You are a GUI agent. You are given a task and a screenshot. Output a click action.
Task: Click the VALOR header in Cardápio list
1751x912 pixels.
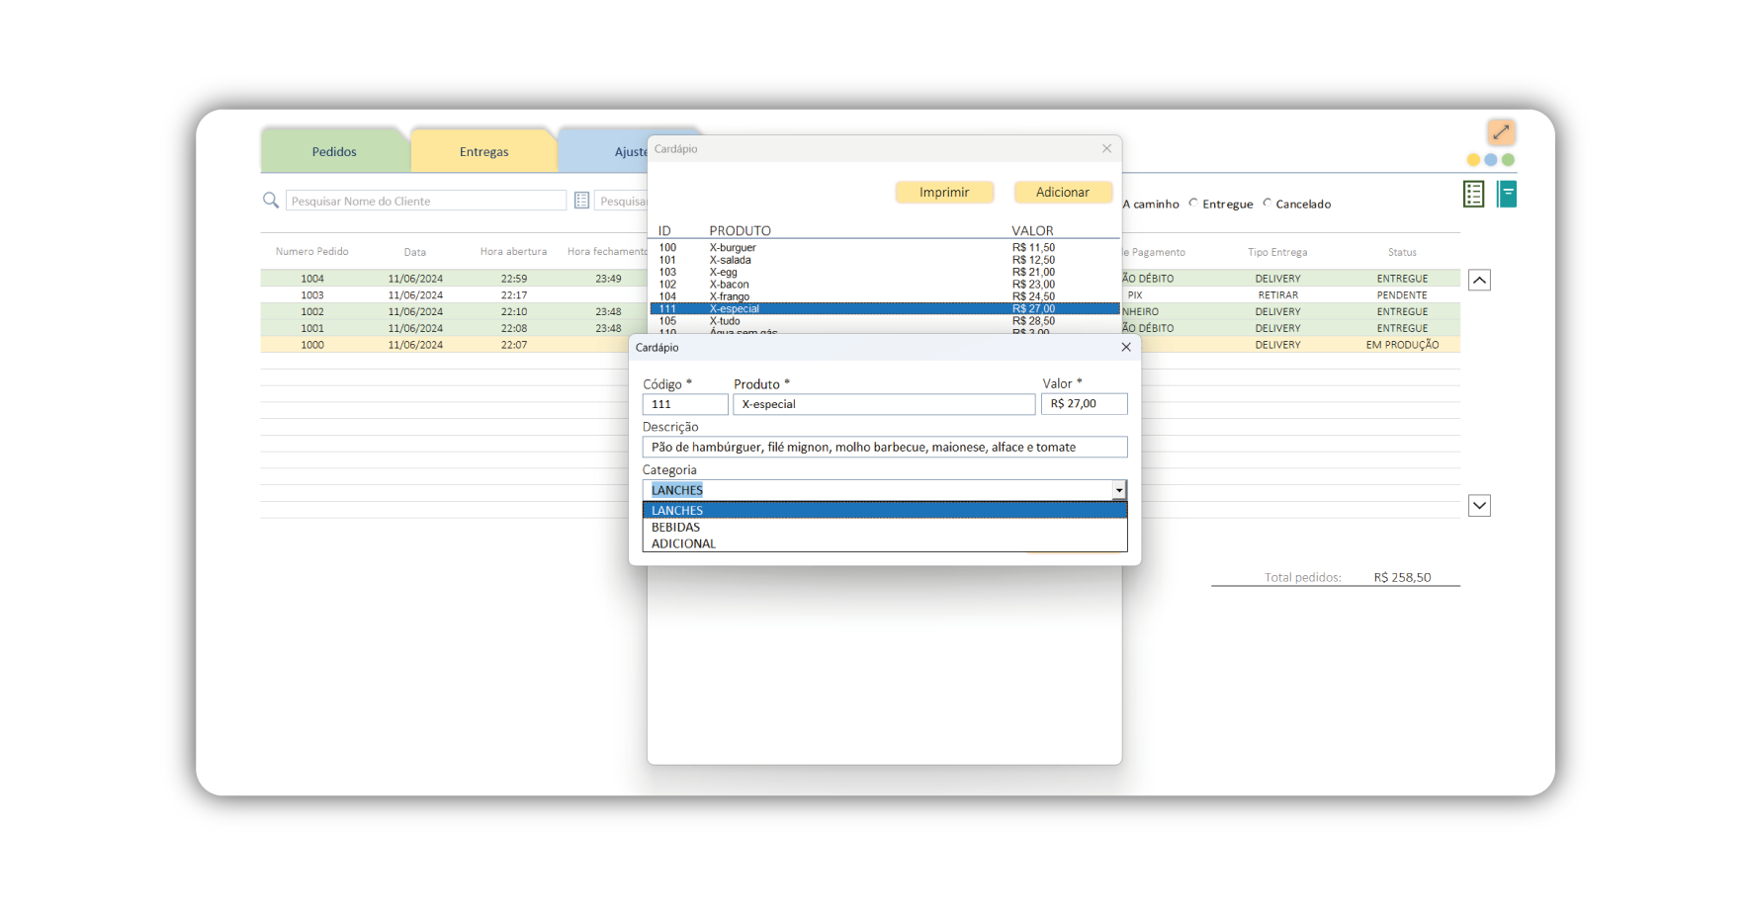point(1032,230)
